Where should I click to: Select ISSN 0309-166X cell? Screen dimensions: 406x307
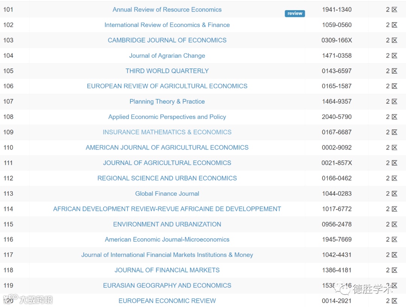(336, 40)
